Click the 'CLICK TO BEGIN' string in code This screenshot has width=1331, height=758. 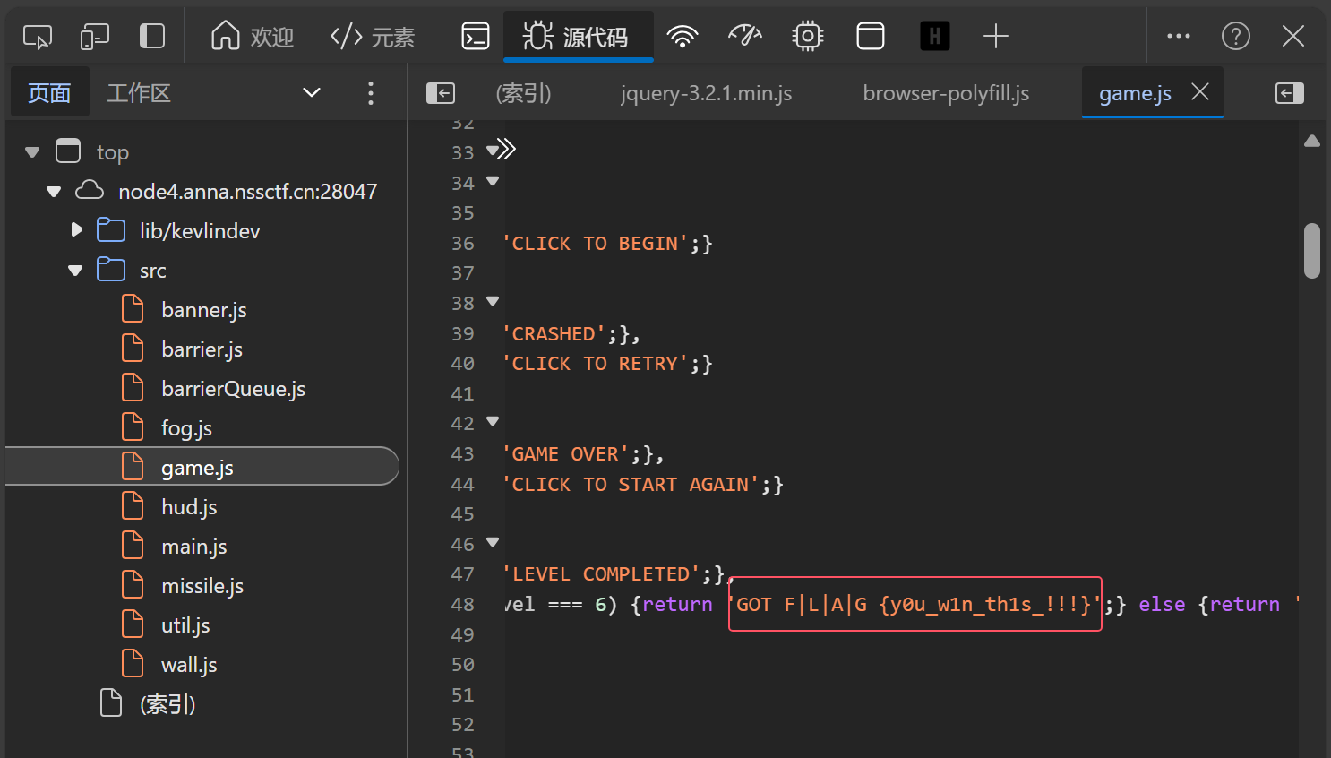[595, 244]
